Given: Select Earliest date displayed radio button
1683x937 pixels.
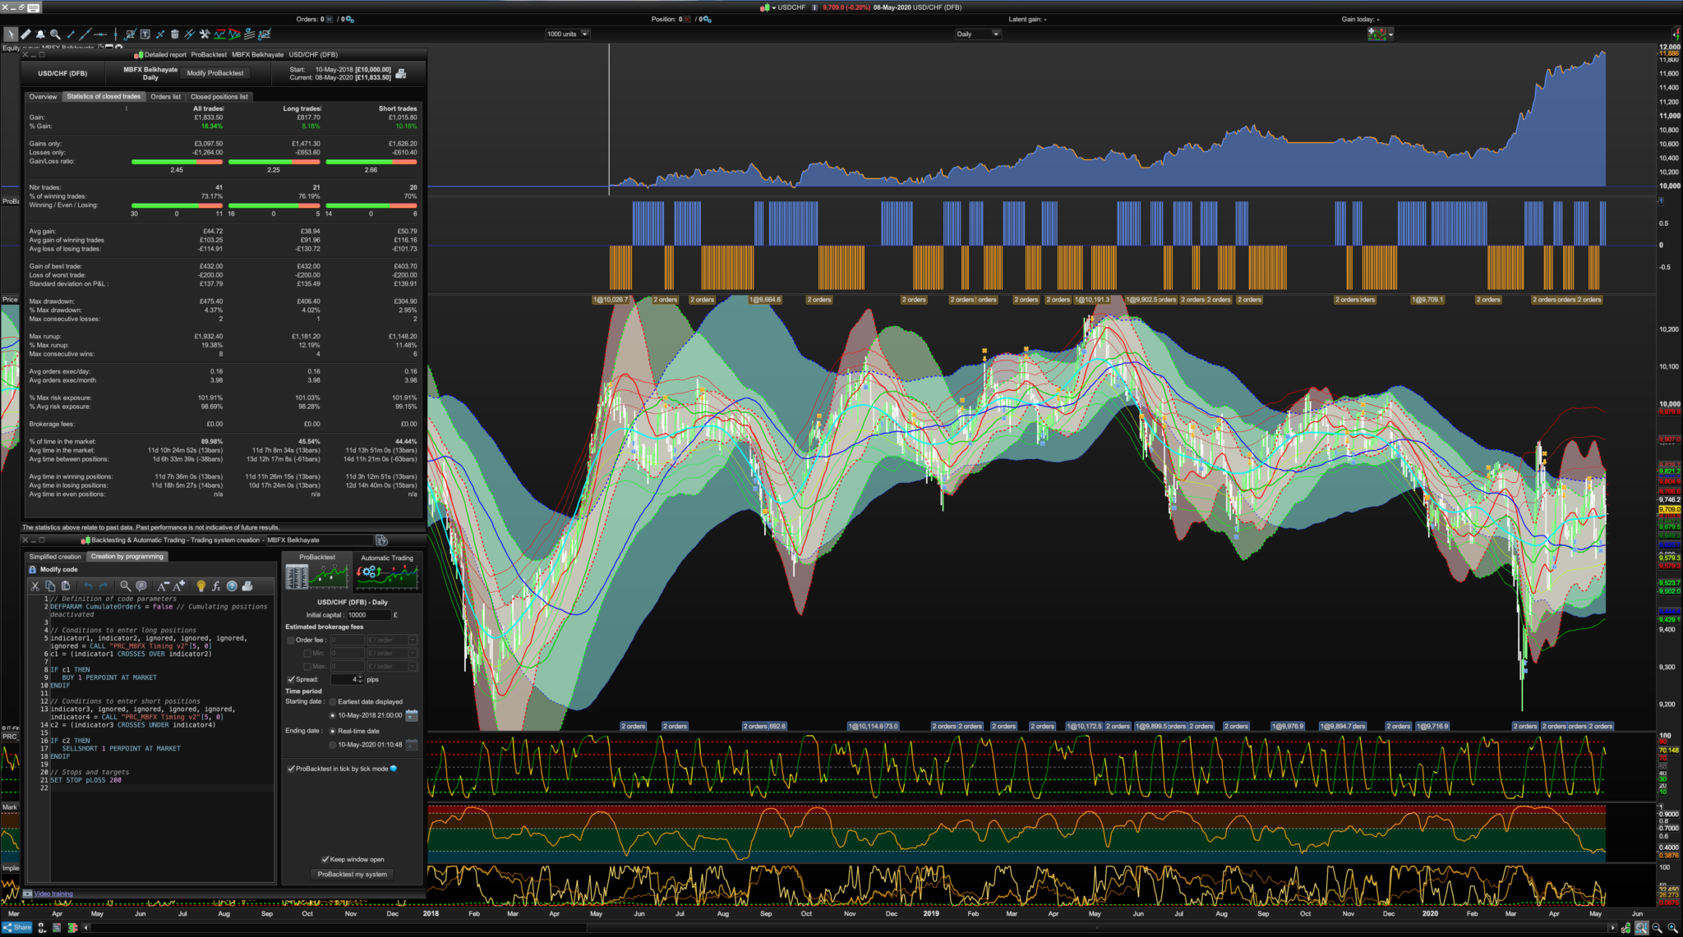Looking at the screenshot, I should click(x=332, y=702).
